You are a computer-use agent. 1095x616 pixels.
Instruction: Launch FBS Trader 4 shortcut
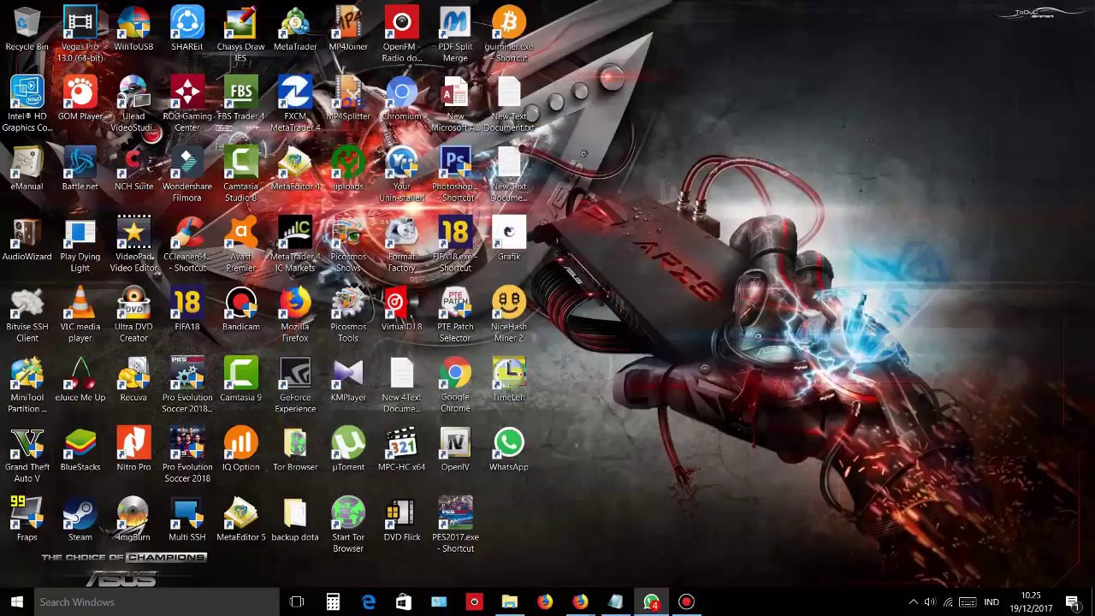(x=240, y=98)
